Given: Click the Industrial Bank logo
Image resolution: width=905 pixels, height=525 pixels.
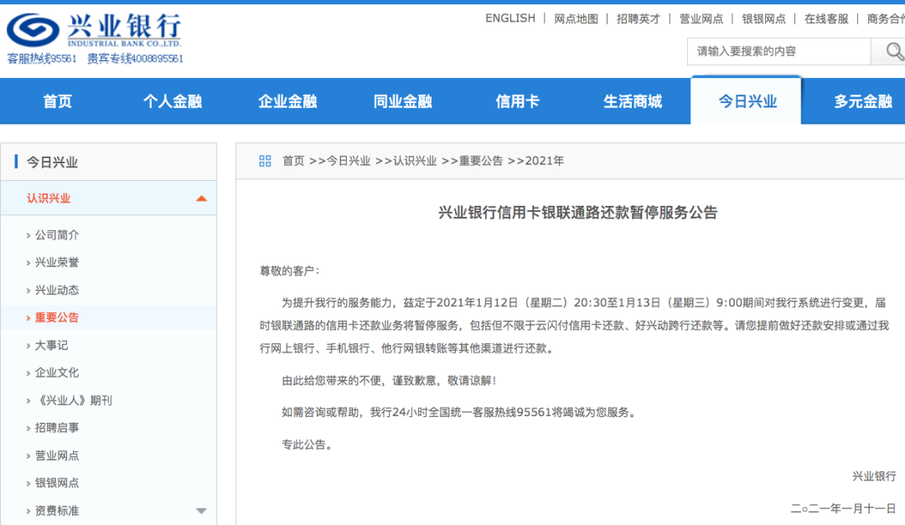Looking at the screenshot, I should [x=94, y=30].
